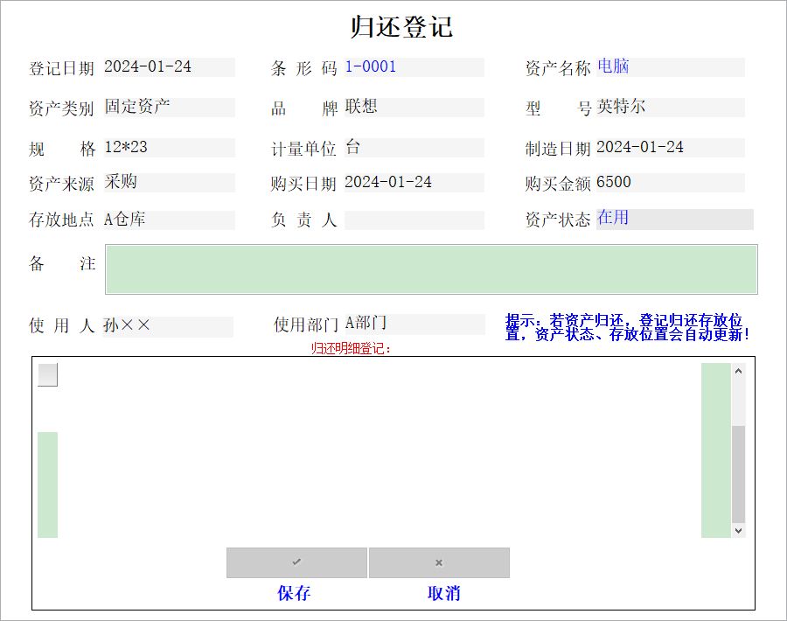Screen dimensions: 787x621
Task: Click the 条形码 field 1-0001
Action: tap(414, 67)
